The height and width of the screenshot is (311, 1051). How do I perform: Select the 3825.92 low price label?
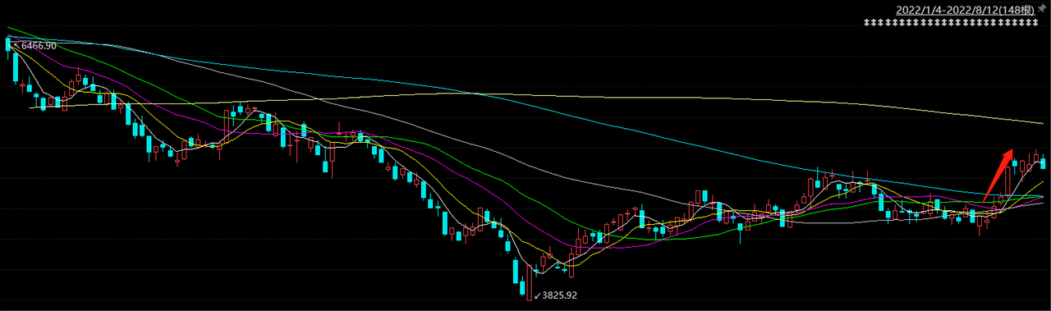tap(560, 295)
